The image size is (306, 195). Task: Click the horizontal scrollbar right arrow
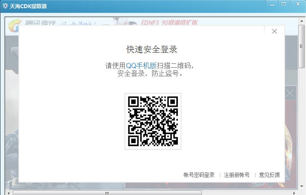pos(295,193)
